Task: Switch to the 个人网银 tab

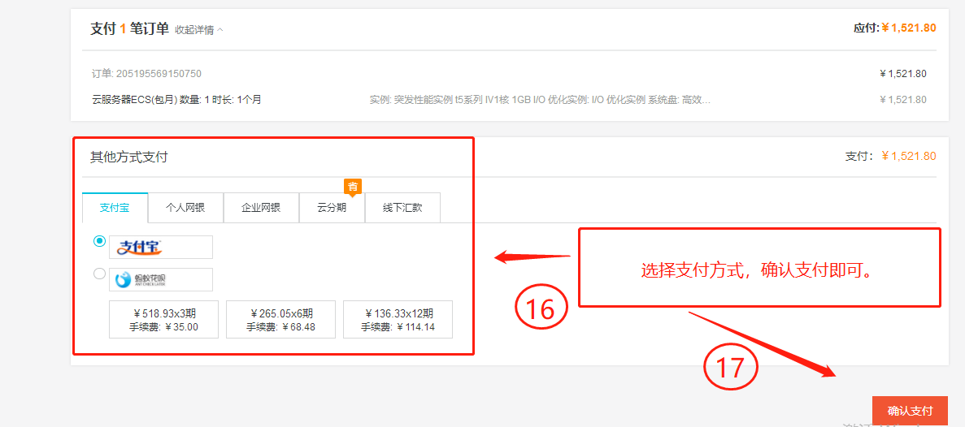Action: pyautogui.click(x=185, y=208)
